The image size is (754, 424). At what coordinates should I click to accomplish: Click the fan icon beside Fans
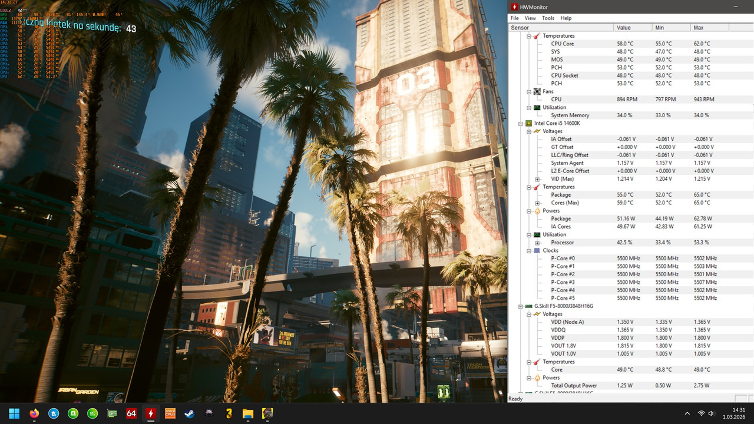pyautogui.click(x=537, y=91)
